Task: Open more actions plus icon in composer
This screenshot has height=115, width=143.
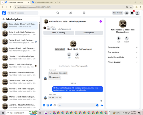Action: [44, 106]
